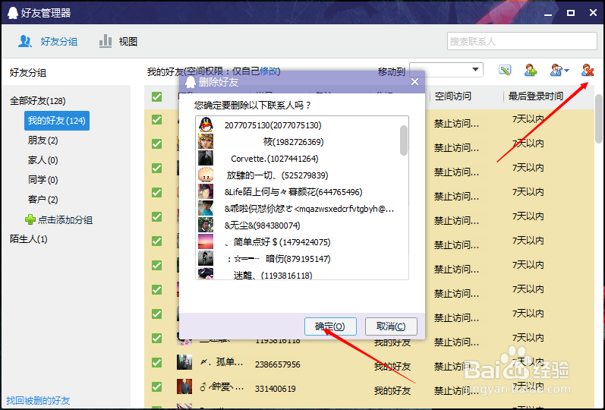Select 陌生人(1) group
The image size is (605, 410).
(x=29, y=239)
